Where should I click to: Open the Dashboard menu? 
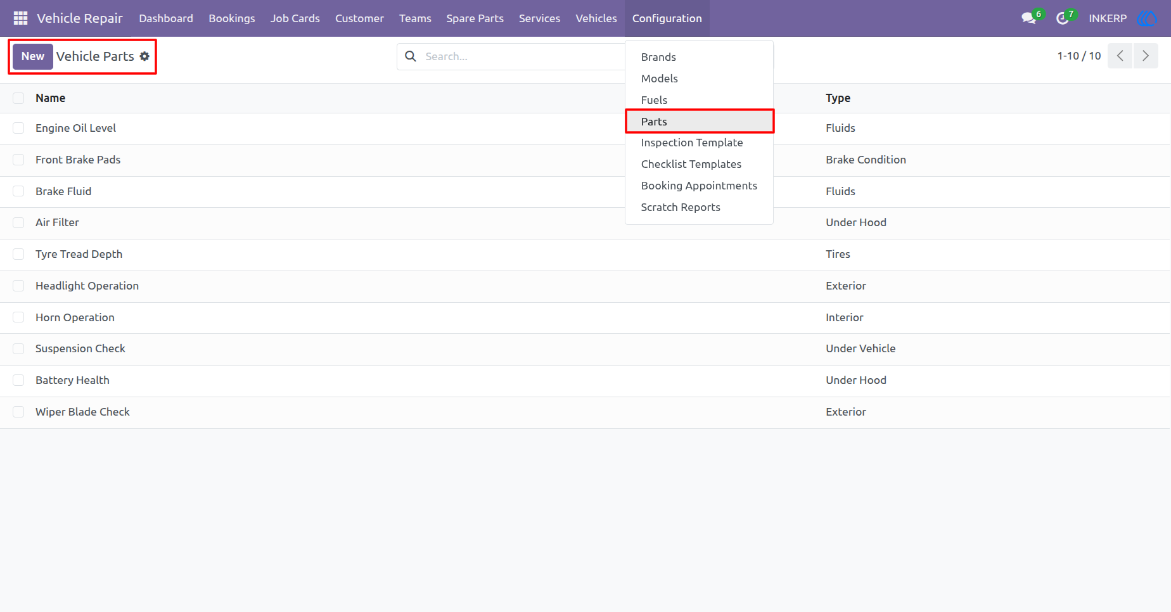click(166, 18)
